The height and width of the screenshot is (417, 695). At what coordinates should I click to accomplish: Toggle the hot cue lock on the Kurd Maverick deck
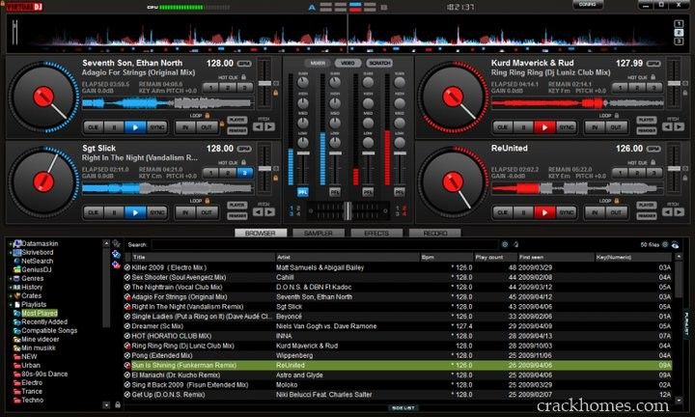point(653,77)
